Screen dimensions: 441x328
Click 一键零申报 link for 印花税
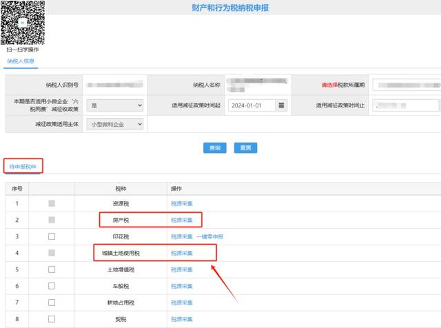click(209, 236)
